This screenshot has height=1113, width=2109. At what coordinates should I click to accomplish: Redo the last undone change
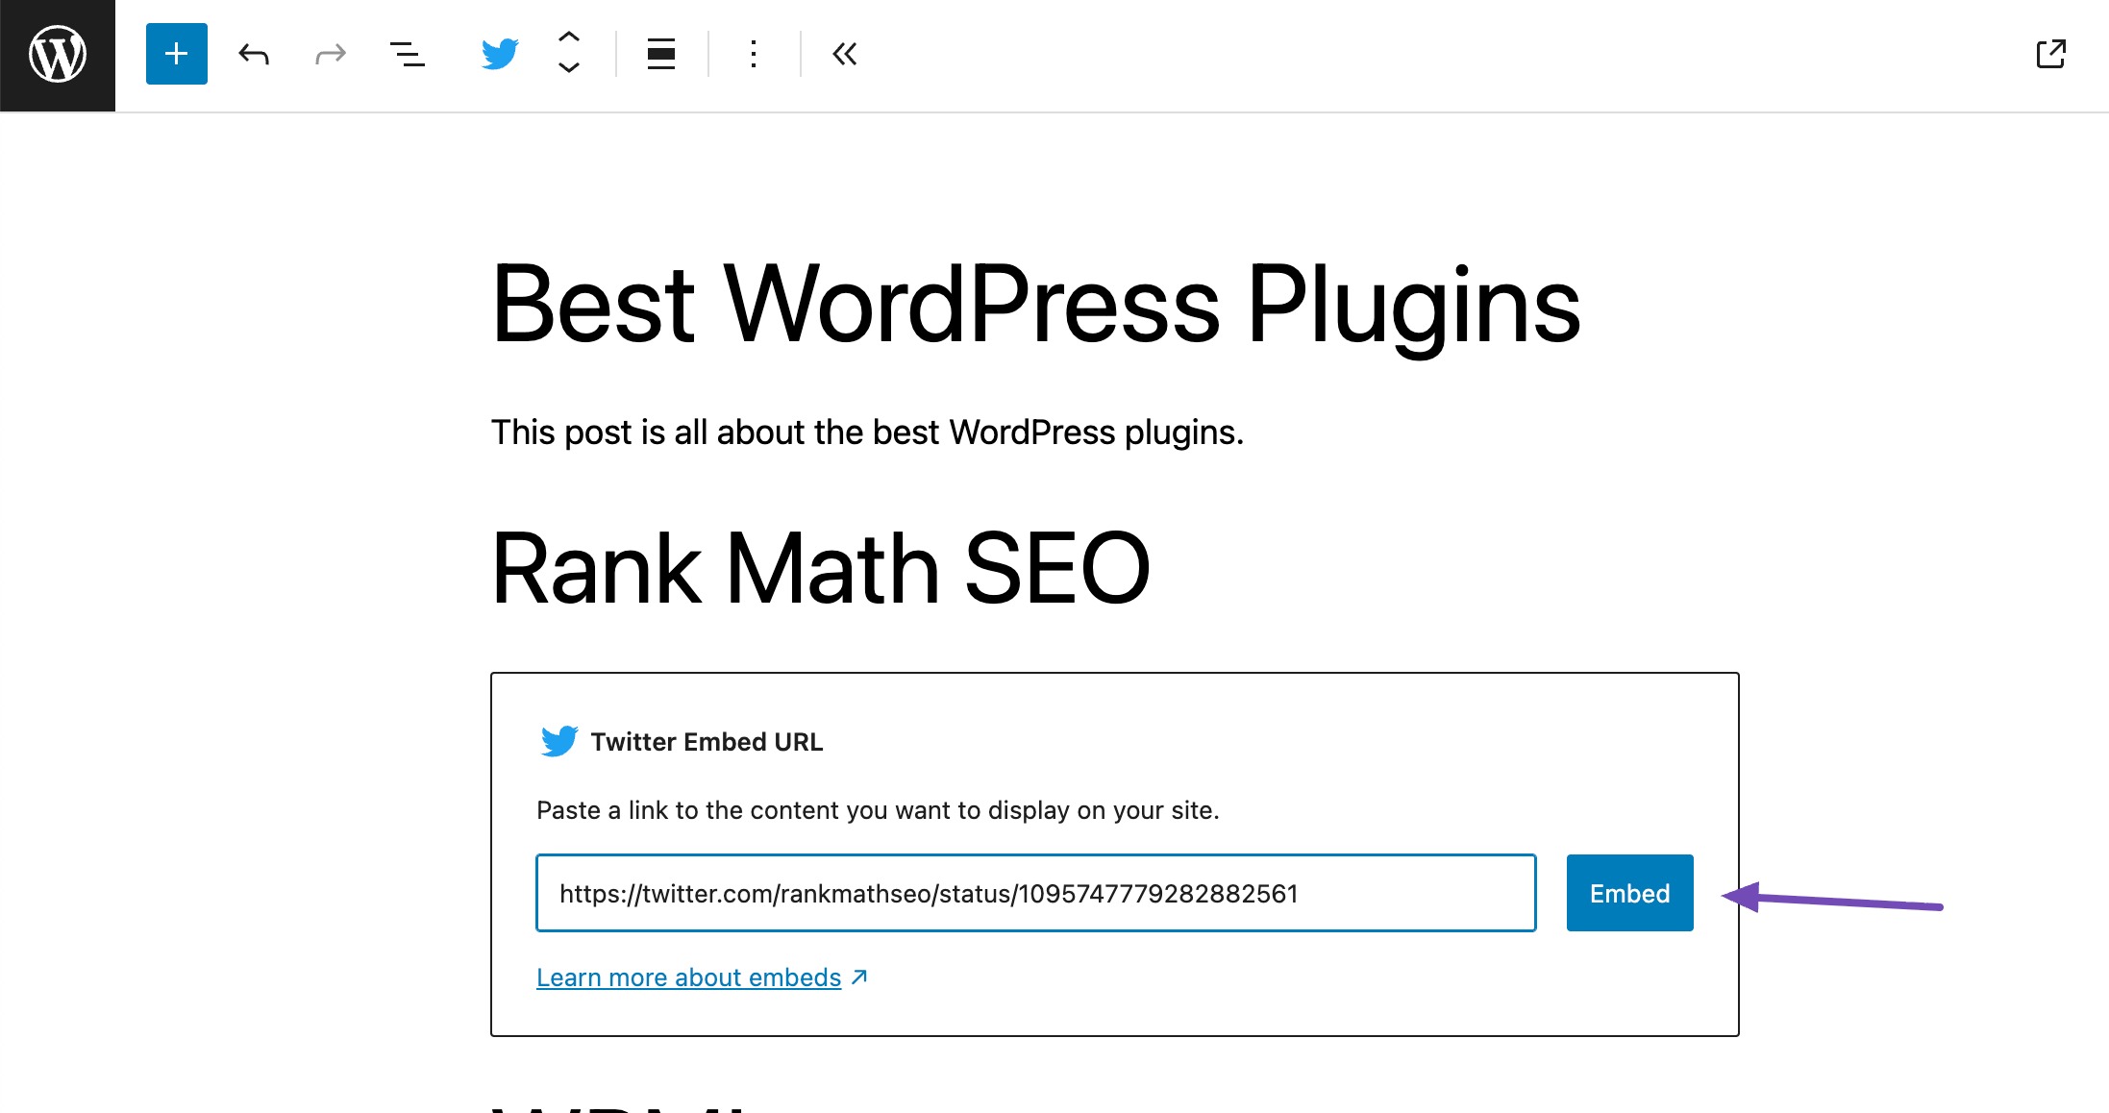[330, 54]
